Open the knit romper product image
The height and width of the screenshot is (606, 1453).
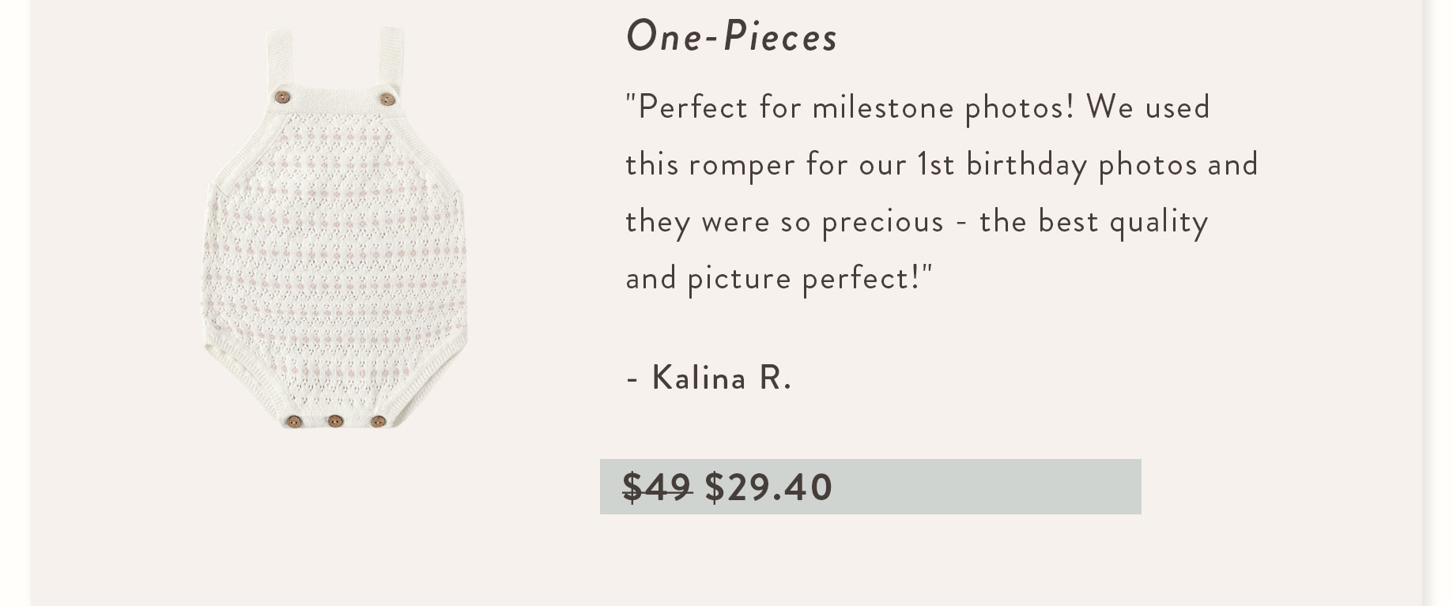pyautogui.click(x=334, y=229)
